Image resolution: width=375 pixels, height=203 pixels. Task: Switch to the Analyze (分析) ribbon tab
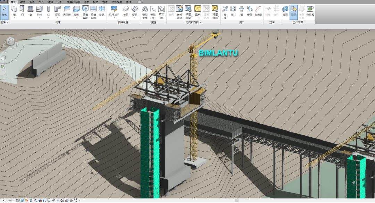[x=60, y=2]
